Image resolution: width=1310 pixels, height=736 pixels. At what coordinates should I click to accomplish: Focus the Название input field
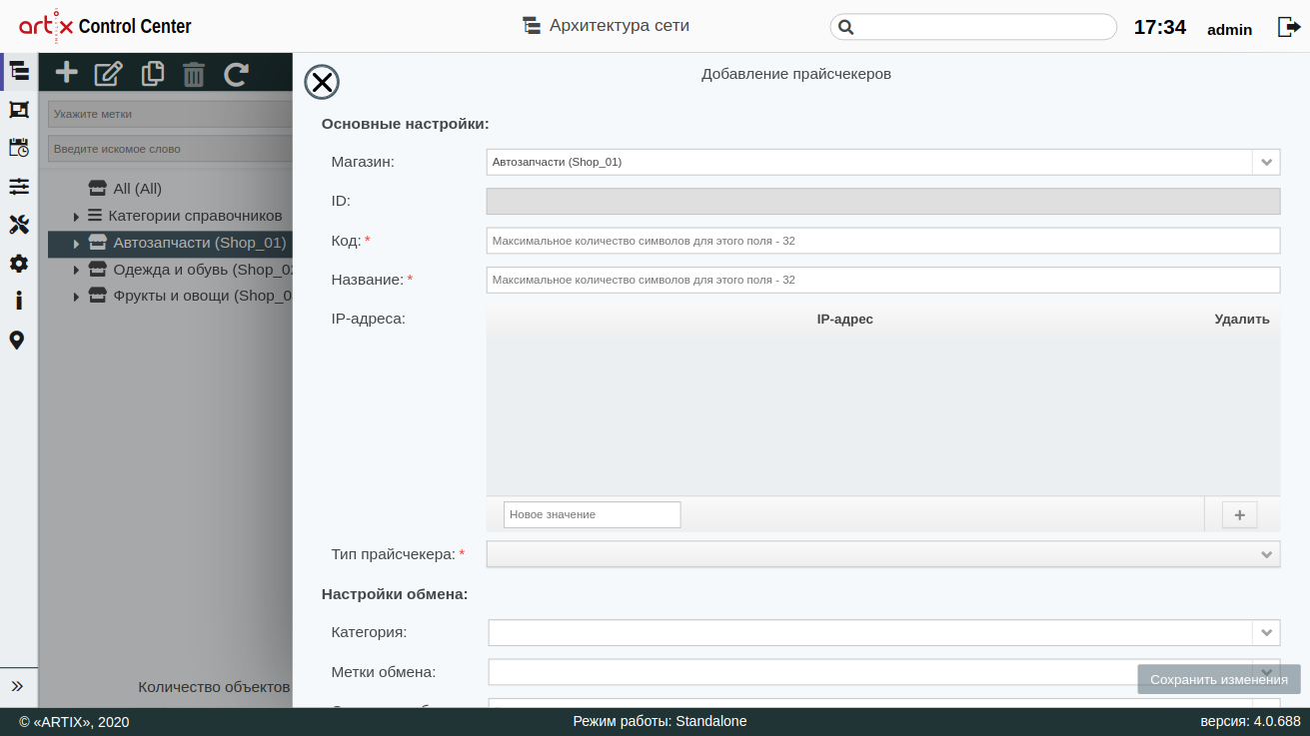pyautogui.click(x=883, y=280)
